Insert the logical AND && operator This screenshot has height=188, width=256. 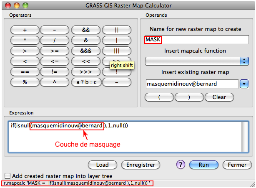[86, 30]
